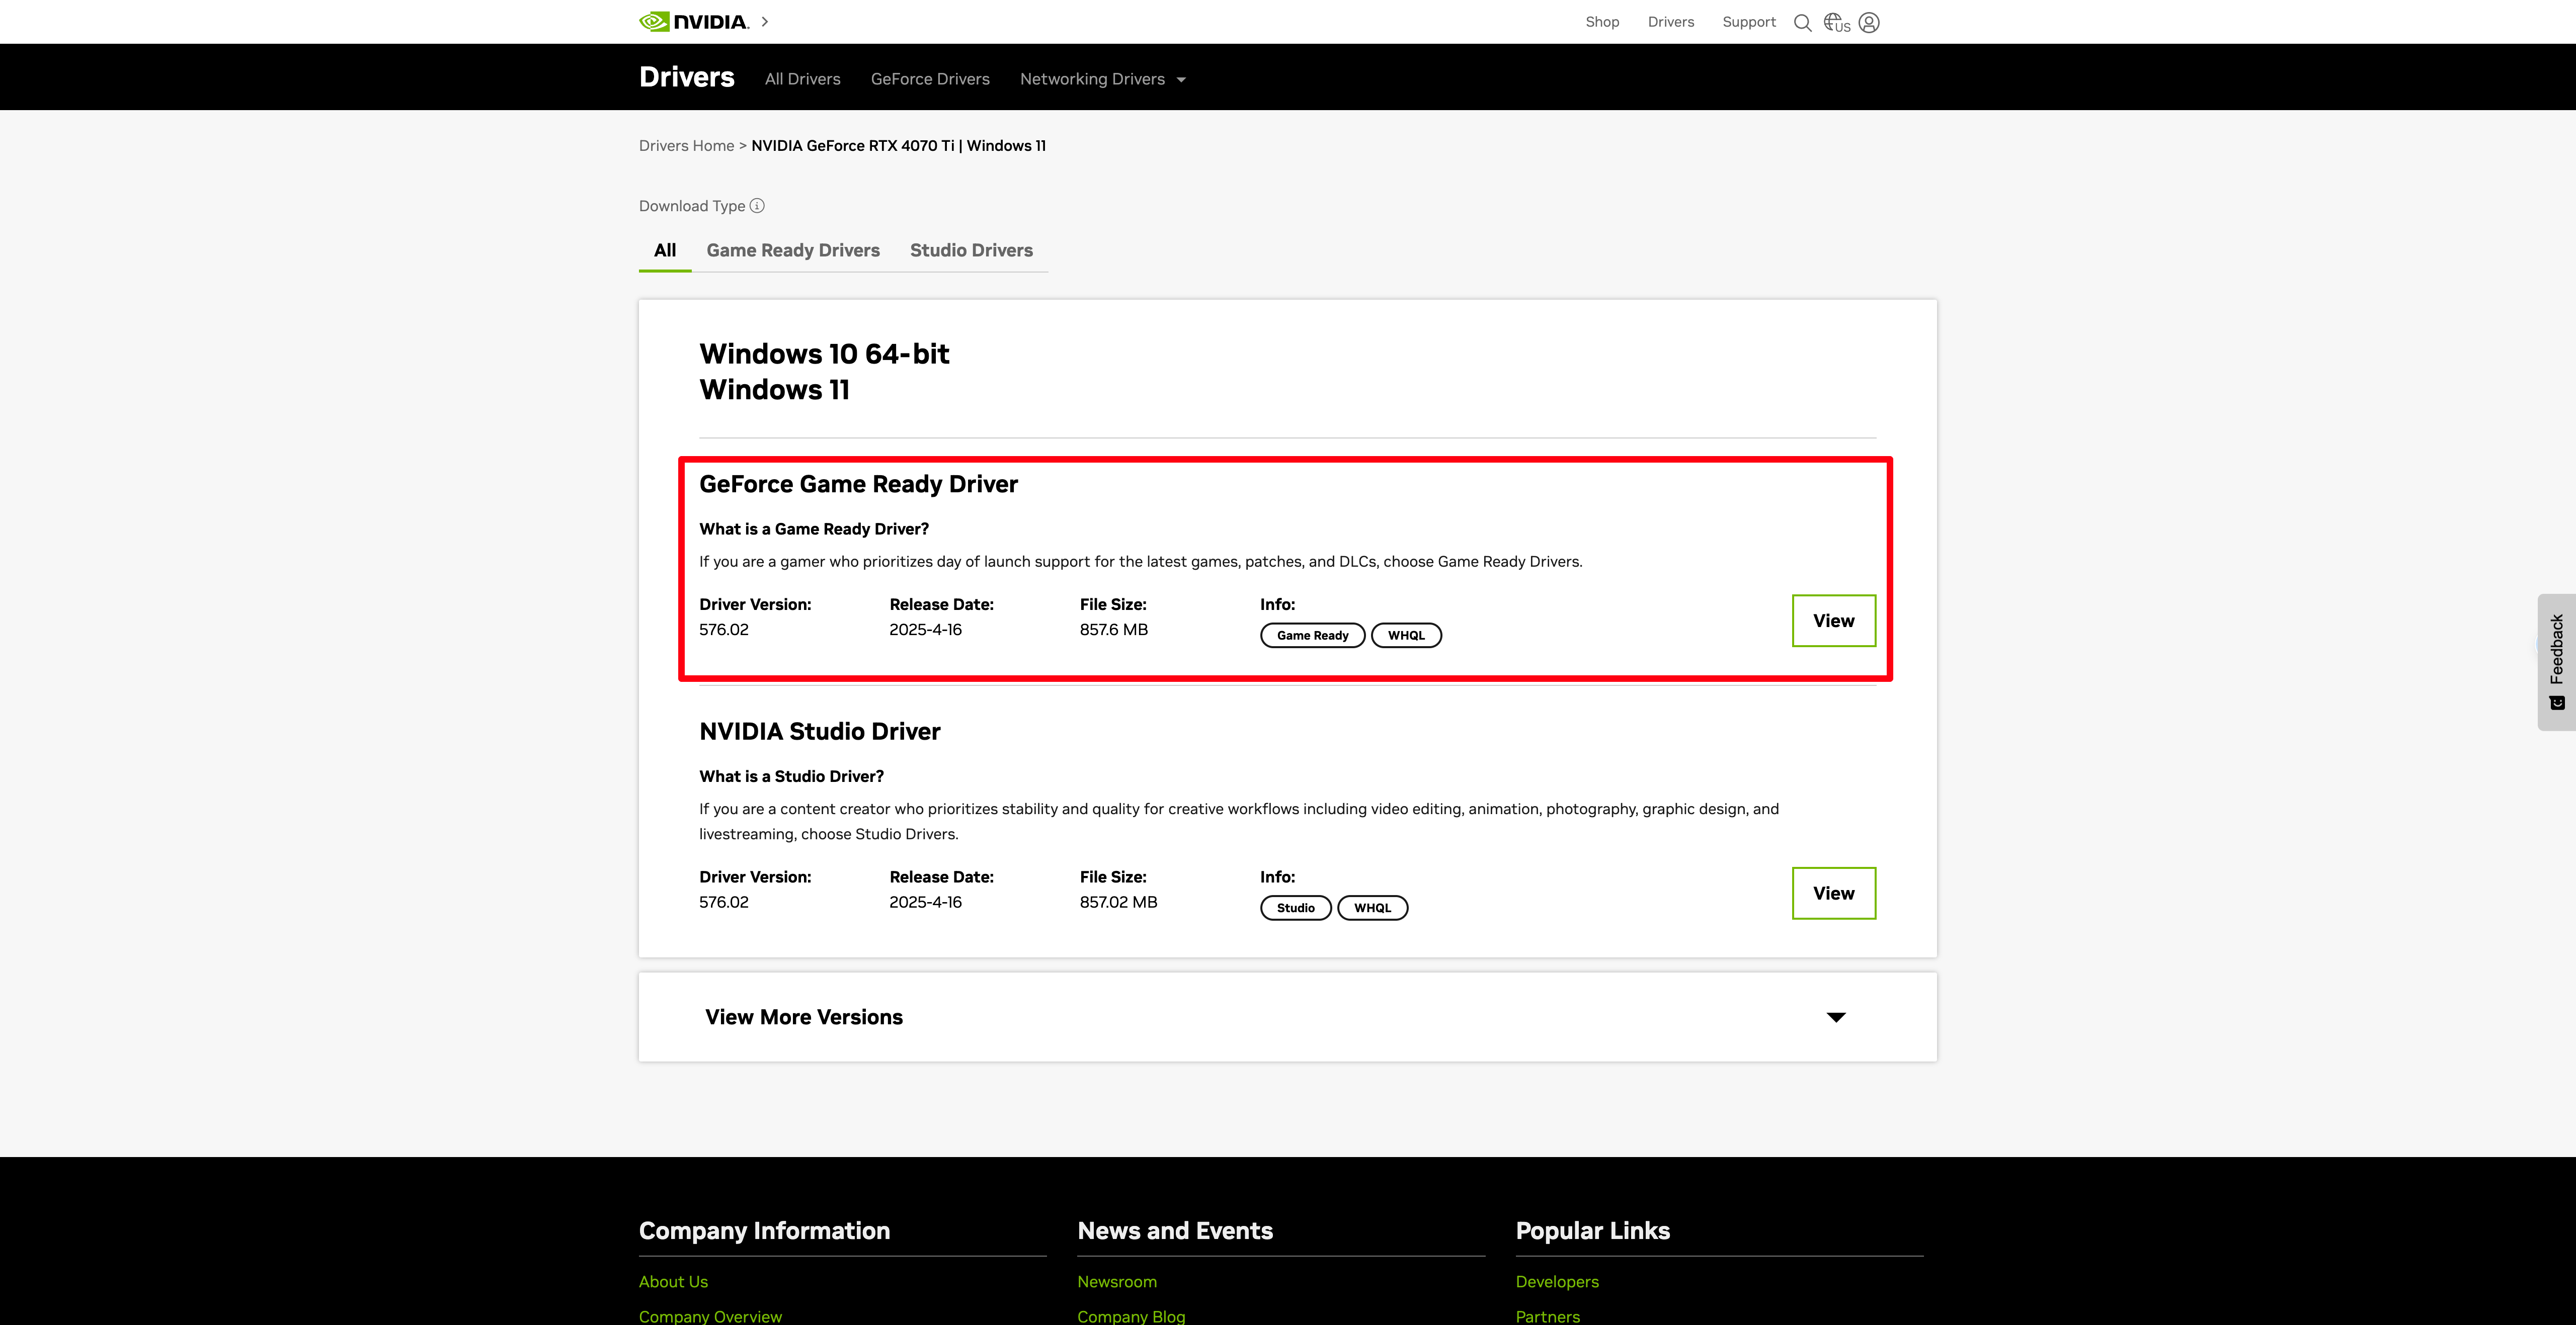Go to Shop in top header
2576x1325 pixels.
pos(1602,22)
